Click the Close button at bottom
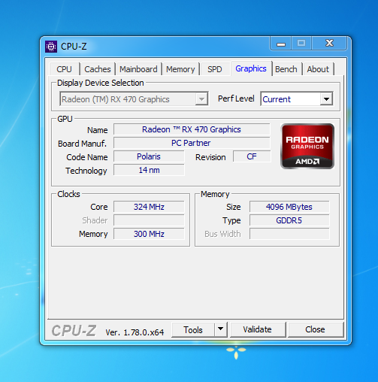The height and width of the screenshot is (382, 378). click(x=315, y=329)
